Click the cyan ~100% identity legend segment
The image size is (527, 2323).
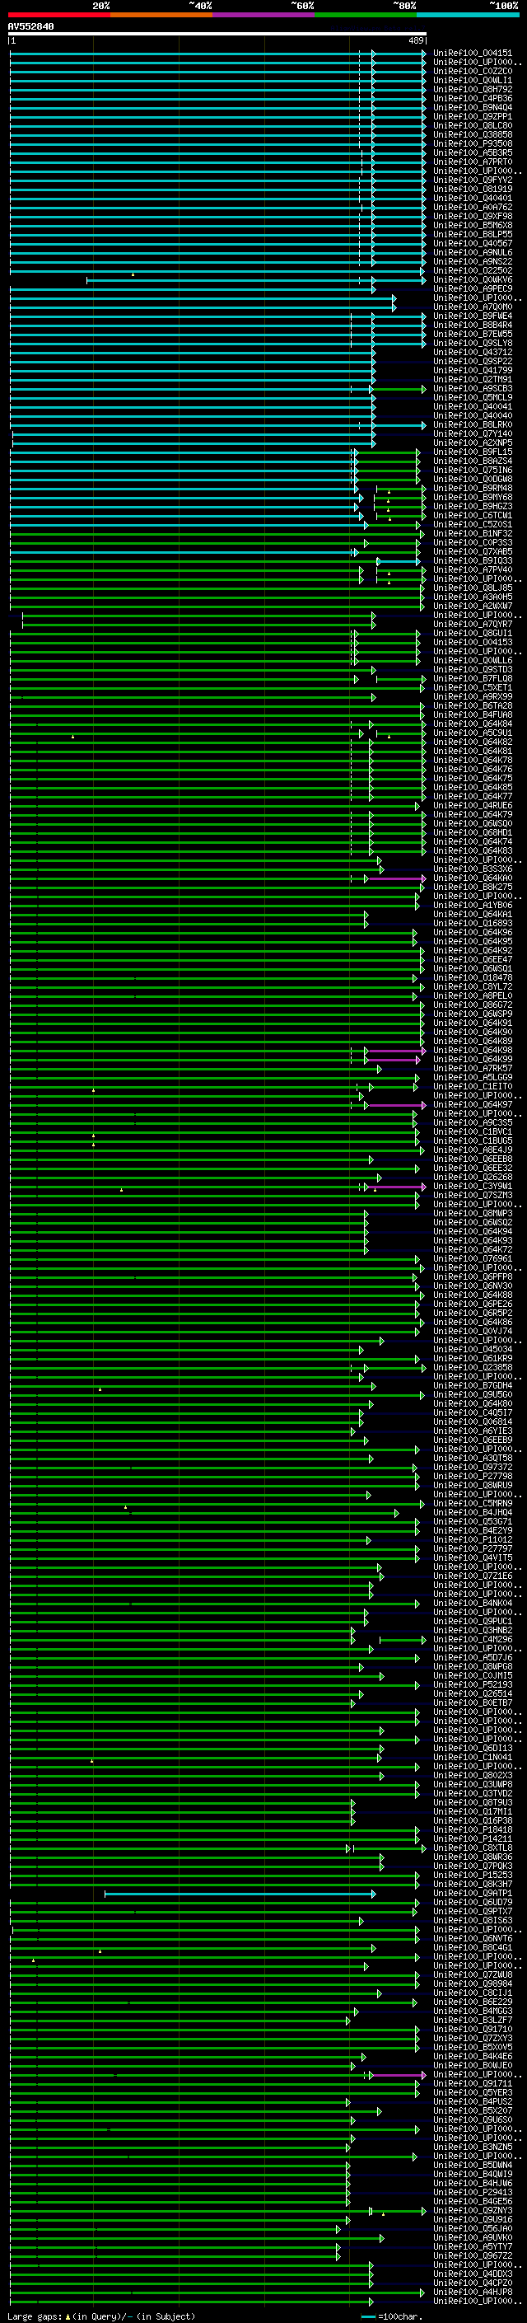[x=469, y=16]
